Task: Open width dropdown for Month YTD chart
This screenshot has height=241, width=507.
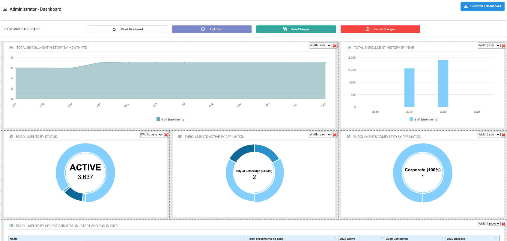Action: [325, 46]
